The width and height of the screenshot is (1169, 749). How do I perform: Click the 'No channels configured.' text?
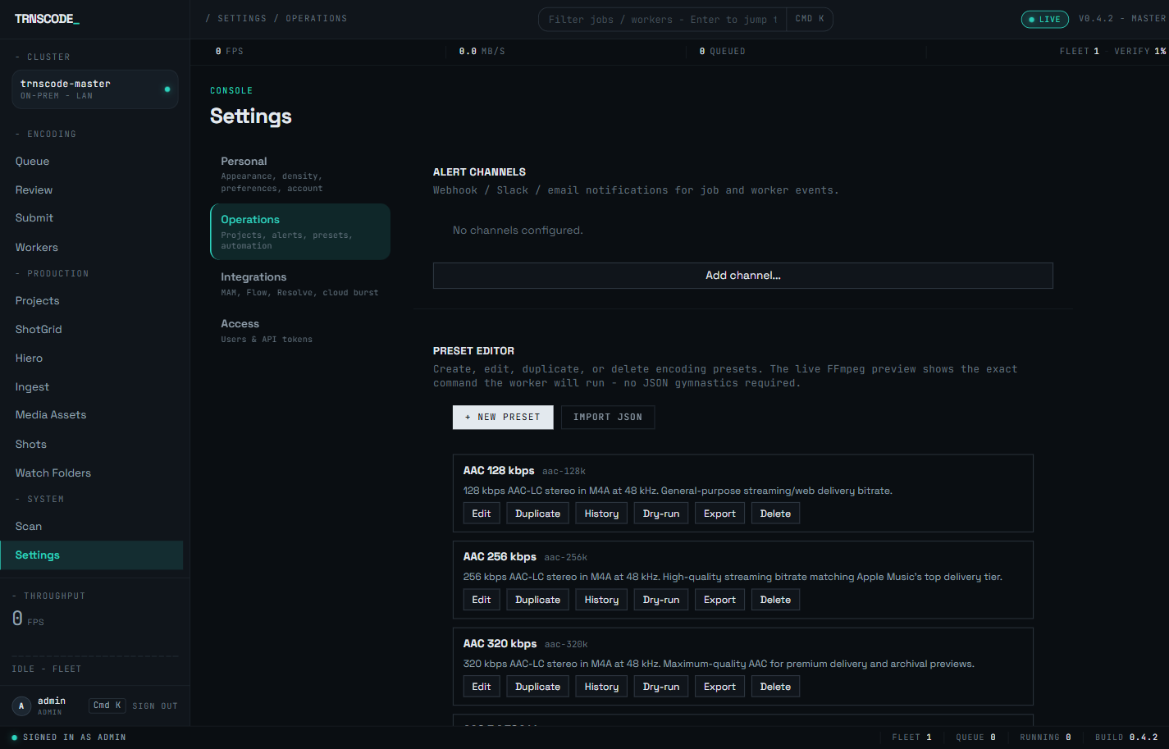tap(518, 231)
